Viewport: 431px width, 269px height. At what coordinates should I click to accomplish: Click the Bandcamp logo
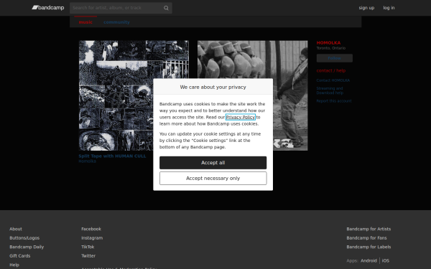[x=48, y=8]
